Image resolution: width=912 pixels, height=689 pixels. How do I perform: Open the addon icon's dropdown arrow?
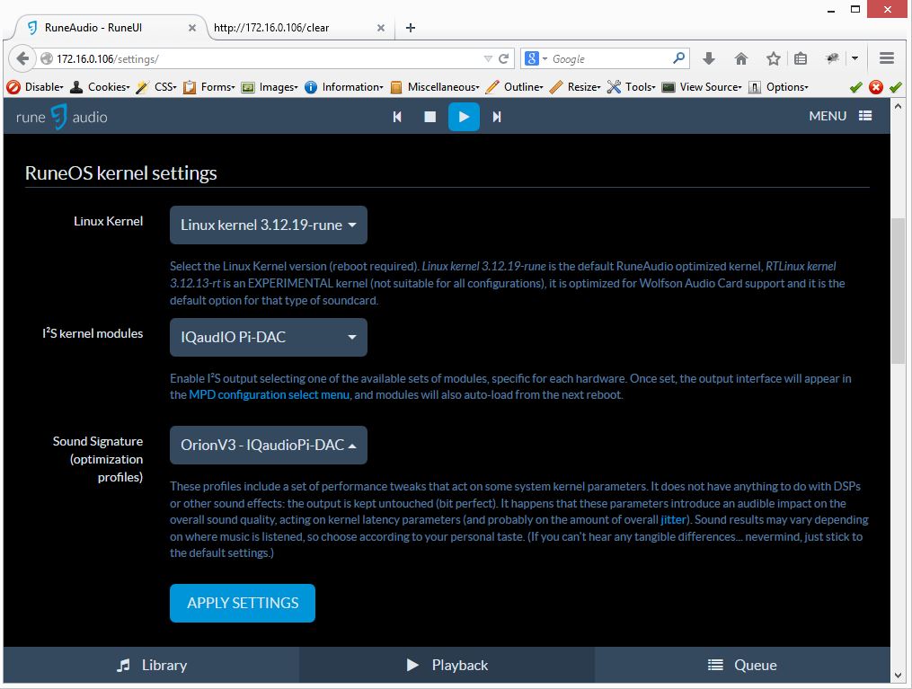pos(854,58)
